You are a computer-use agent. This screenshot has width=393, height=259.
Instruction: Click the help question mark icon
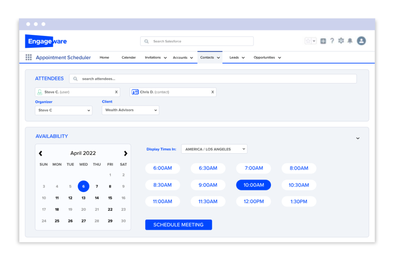click(x=332, y=40)
